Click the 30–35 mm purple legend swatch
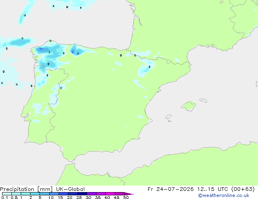The height and width of the screenshot is (199, 258). [x=92, y=194]
